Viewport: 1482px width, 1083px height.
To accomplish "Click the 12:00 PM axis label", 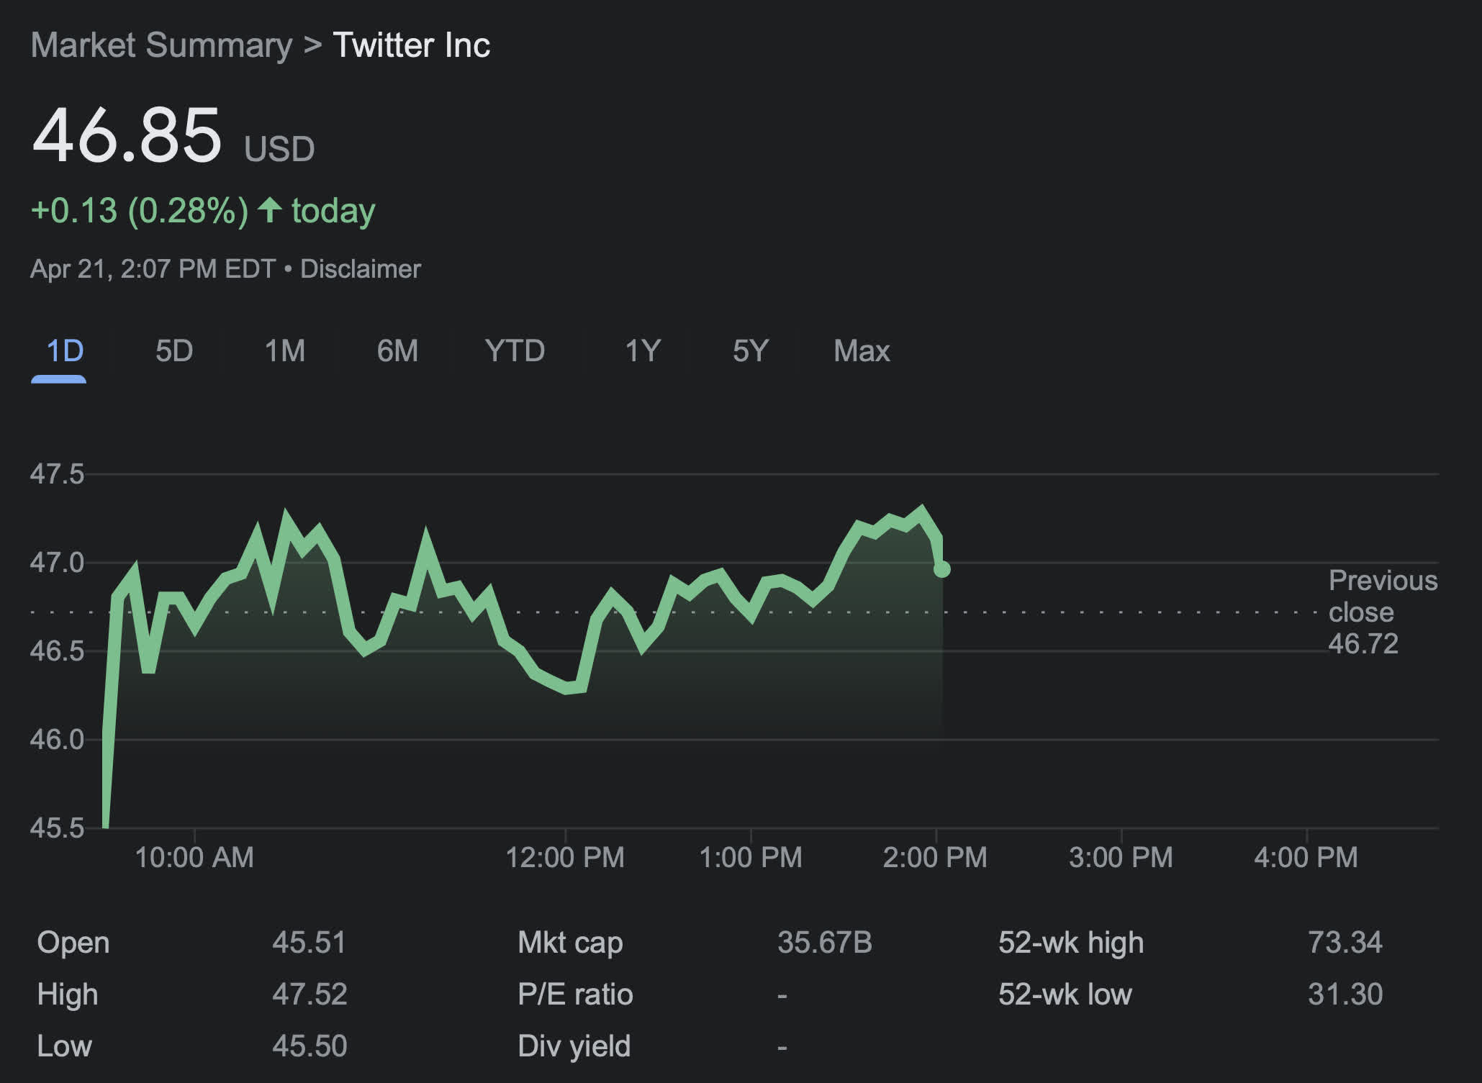I will tap(565, 858).
